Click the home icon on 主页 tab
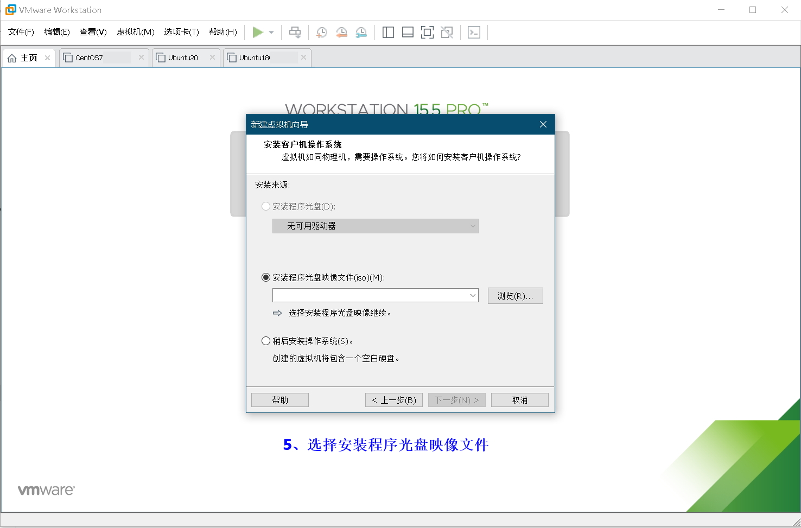 coord(12,58)
